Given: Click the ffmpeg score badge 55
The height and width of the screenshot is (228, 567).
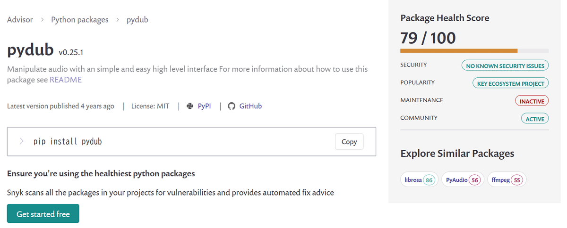Looking at the screenshot, I should 517,180.
